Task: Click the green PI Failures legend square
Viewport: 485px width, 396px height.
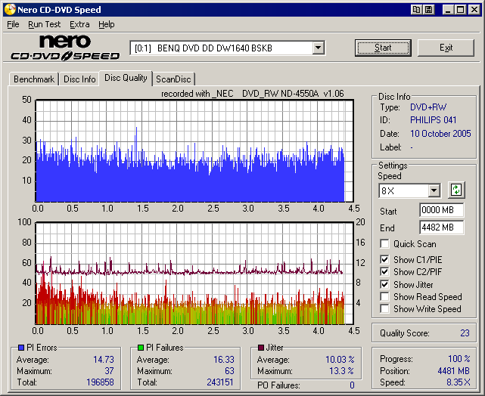Action: tap(140, 348)
